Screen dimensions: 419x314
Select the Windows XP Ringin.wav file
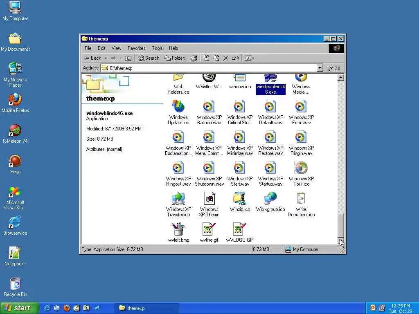pos(301,143)
